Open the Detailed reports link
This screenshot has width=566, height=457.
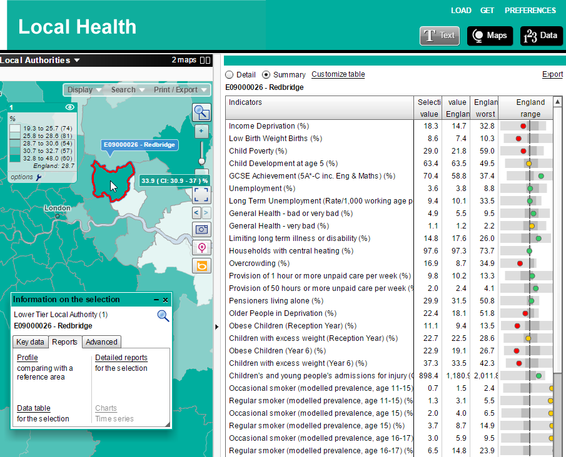coord(121,358)
